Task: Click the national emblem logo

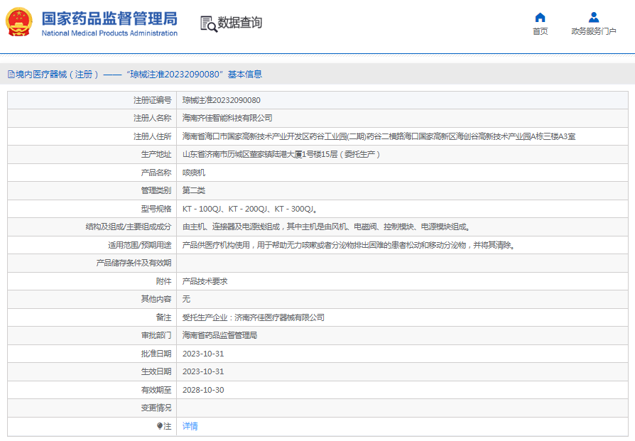Action: coord(18,22)
